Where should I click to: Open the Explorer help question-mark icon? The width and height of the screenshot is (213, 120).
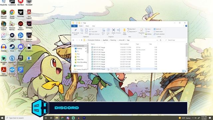(x=186, y=26)
